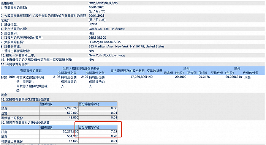Select the percentage 0.21 before event
The width and height of the screenshot is (266, 145).
pos(114,113)
